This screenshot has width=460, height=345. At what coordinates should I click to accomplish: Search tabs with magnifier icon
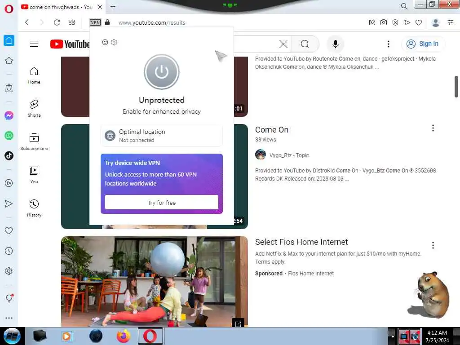[x=404, y=6]
